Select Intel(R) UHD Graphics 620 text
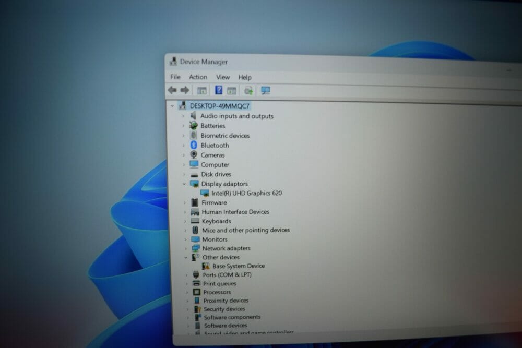Image resolution: width=522 pixels, height=348 pixels. coord(247,193)
